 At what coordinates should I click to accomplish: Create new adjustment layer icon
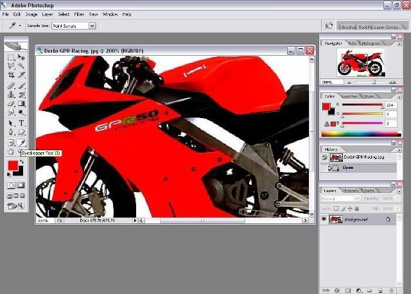358,290
